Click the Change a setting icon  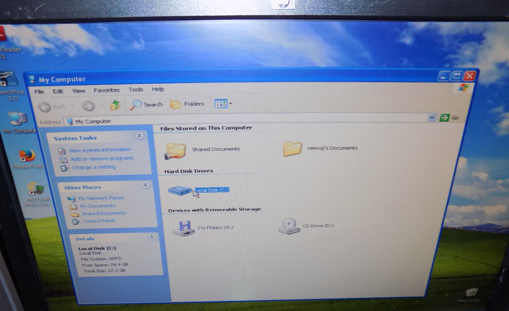click(x=65, y=168)
